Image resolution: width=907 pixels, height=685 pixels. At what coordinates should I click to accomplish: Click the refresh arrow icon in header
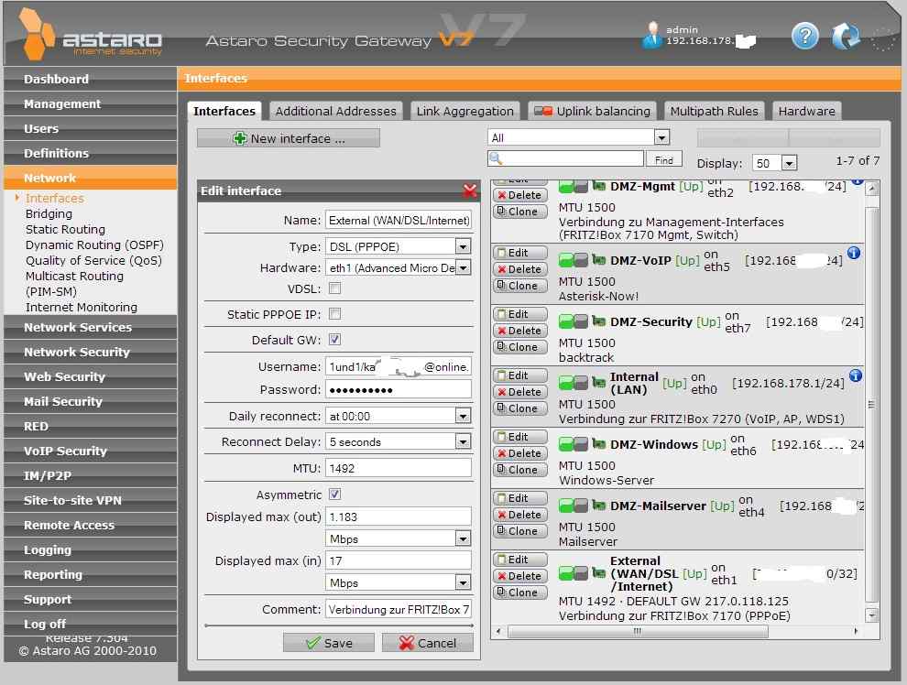pyautogui.click(x=845, y=37)
